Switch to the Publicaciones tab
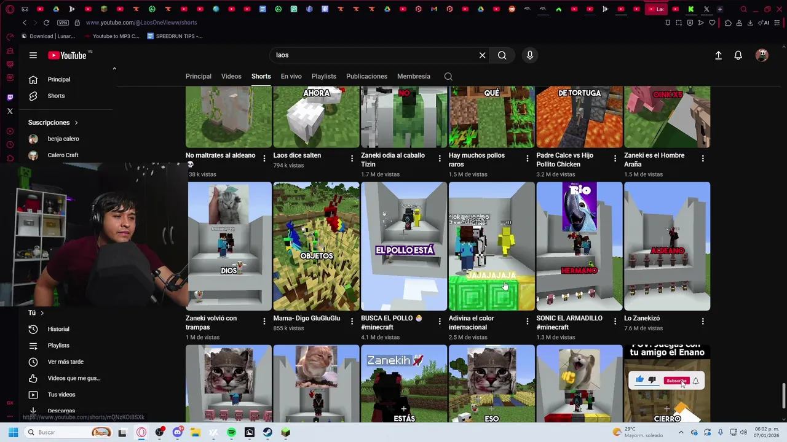This screenshot has height=442, width=787. click(x=366, y=76)
